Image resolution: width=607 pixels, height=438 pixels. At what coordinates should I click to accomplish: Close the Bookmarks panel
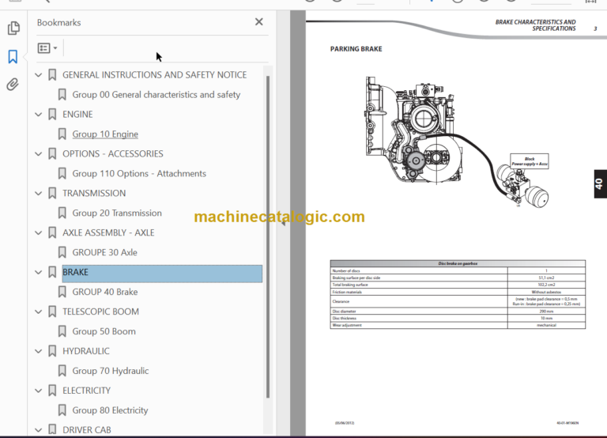tap(259, 22)
